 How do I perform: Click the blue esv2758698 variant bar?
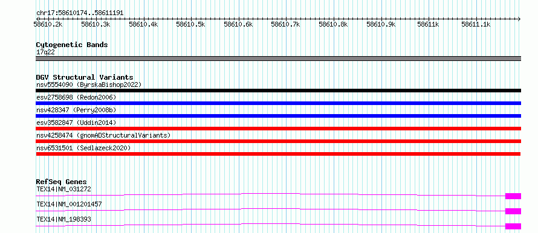[279, 103]
